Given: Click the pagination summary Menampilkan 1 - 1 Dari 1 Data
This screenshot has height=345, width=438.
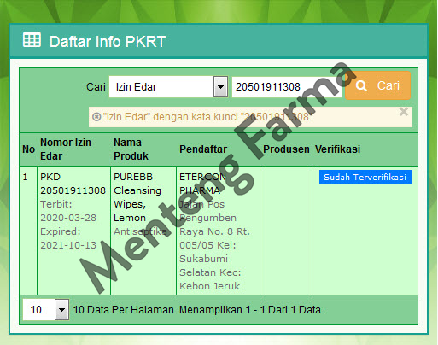Looking at the screenshot, I should coord(251,310).
